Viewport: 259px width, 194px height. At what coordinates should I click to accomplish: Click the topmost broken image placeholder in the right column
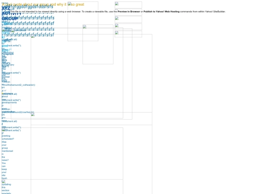128,5
